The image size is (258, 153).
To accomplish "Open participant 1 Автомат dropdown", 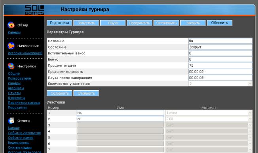I will [209, 113].
